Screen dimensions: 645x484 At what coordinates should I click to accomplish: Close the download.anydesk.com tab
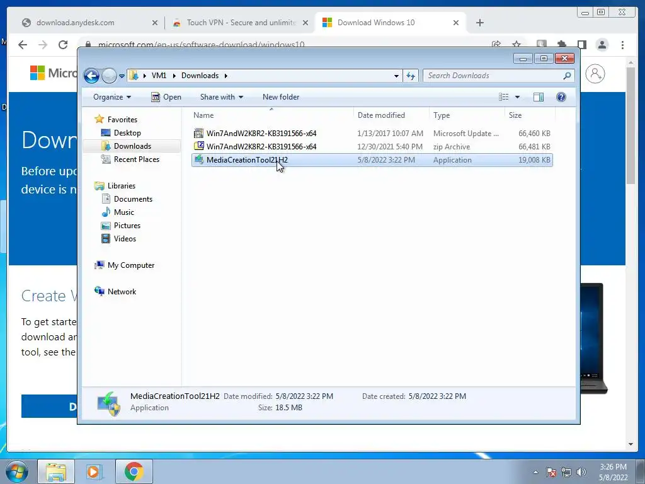155,23
